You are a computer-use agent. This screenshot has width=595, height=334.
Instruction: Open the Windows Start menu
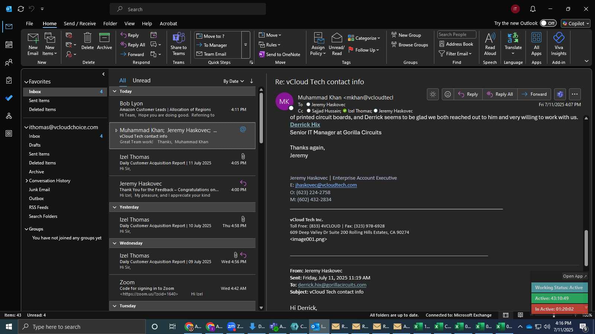(x=9, y=327)
